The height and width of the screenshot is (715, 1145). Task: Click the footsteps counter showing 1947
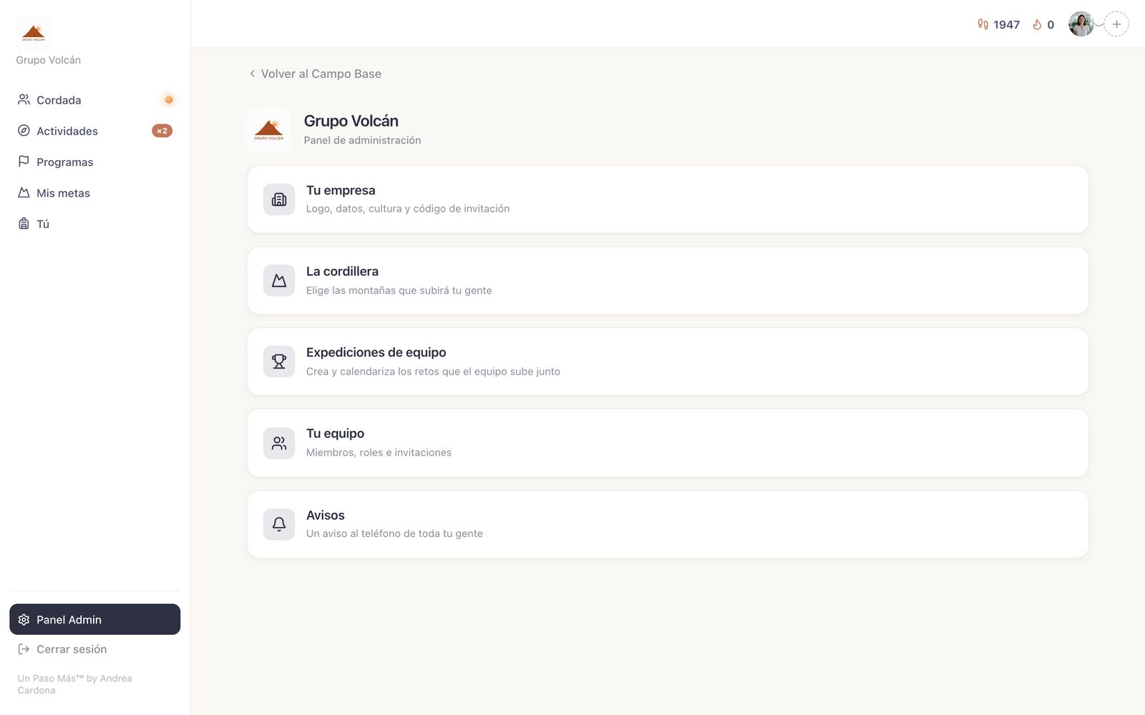(998, 24)
